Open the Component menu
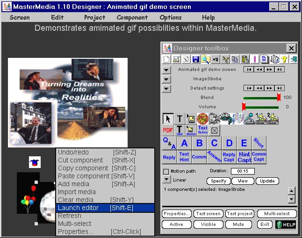 coord(132,17)
